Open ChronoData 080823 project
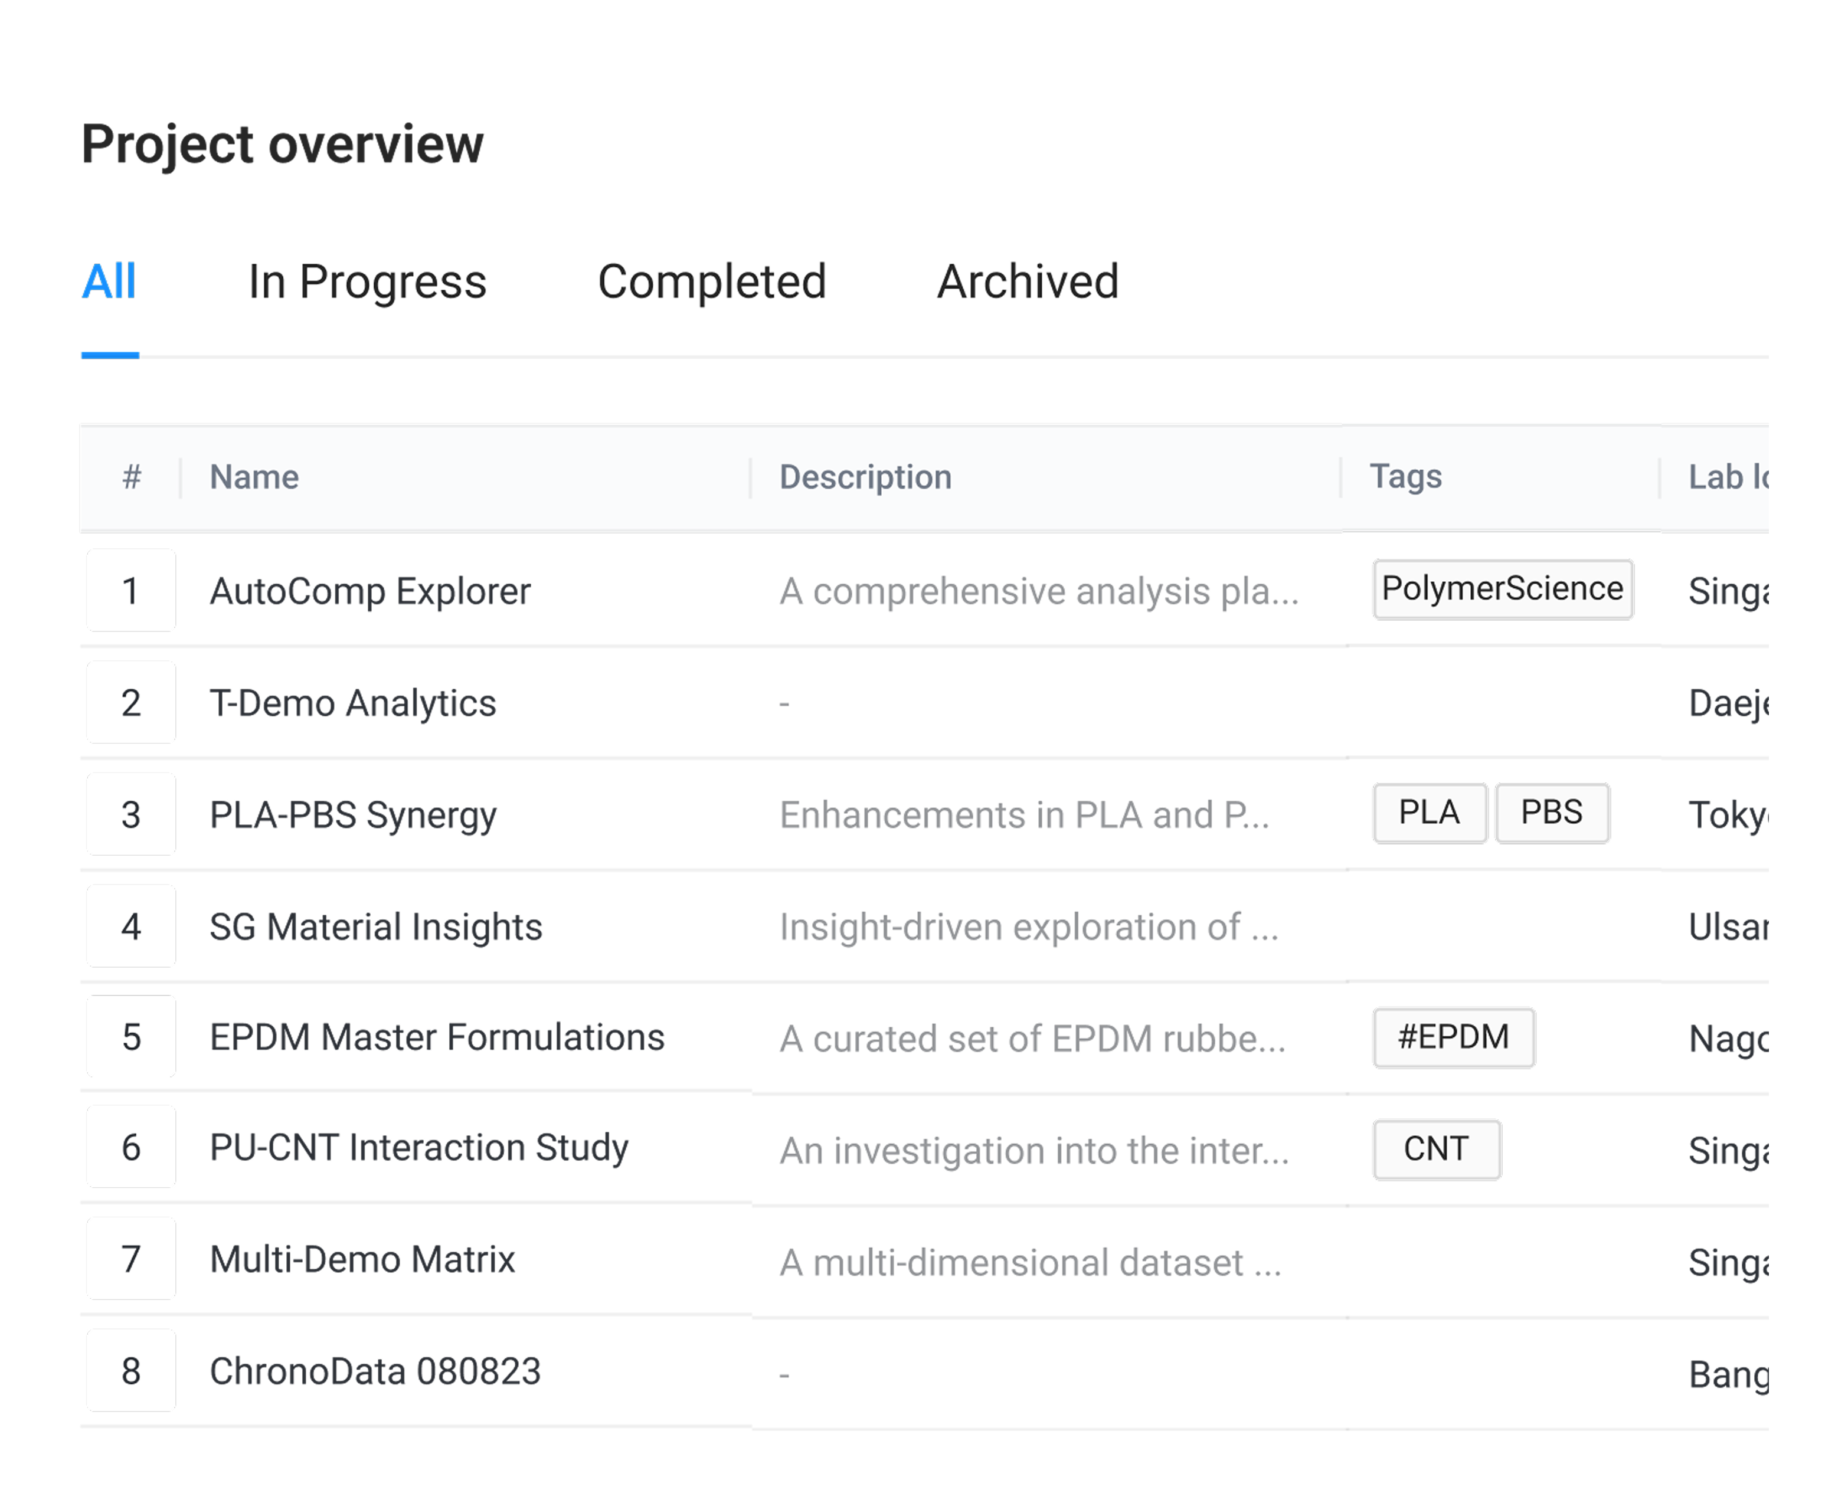 [x=375, y=1371]
